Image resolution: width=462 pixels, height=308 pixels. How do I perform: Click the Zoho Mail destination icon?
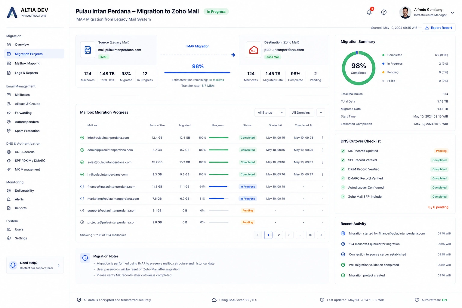pos(254,50)
